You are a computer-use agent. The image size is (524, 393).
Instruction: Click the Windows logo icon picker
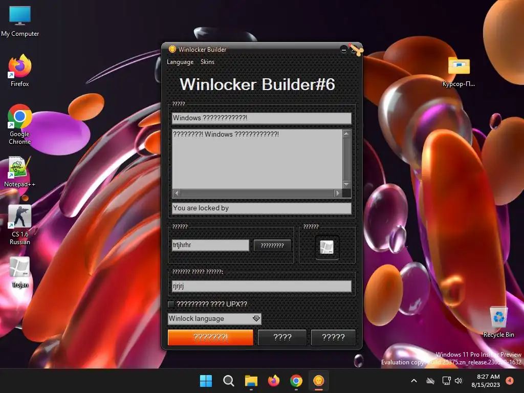point(326,247)
